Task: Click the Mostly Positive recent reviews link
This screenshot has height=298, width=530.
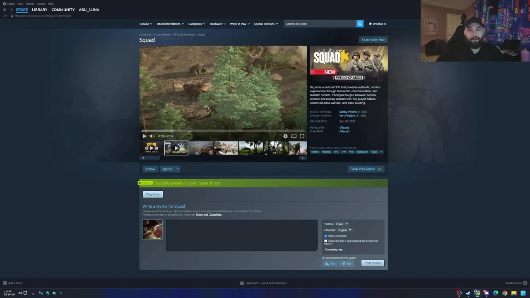Action: tap(348, 112)
